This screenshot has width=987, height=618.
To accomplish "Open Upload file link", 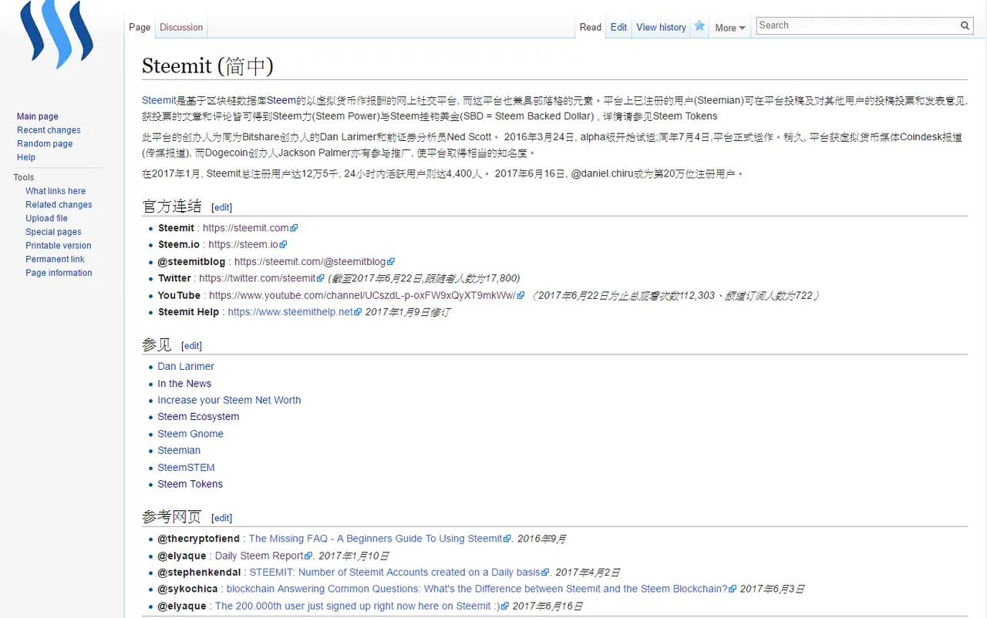I will [46, 218].
